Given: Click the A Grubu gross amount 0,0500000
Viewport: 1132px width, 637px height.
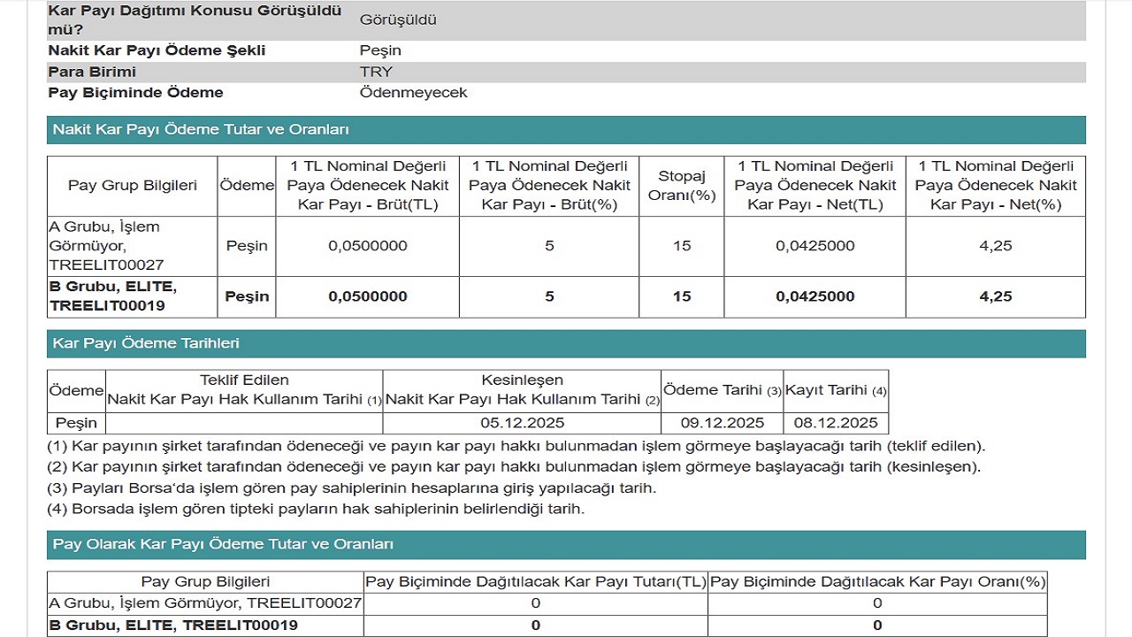Looking at the screenshot, I should [367, 246].
